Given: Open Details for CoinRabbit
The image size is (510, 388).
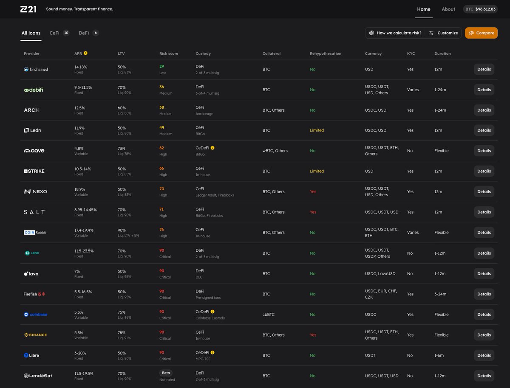Looking at the screenshot, I should tap(484, 232).
